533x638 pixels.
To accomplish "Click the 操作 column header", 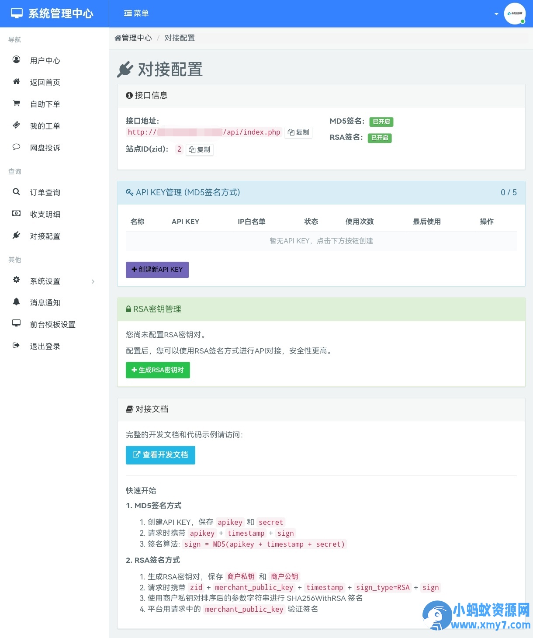I will pos(487,222).
